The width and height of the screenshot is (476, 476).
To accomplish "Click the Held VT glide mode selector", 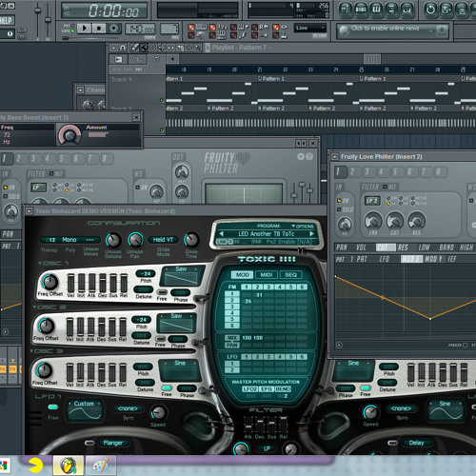I will [163, 240].
